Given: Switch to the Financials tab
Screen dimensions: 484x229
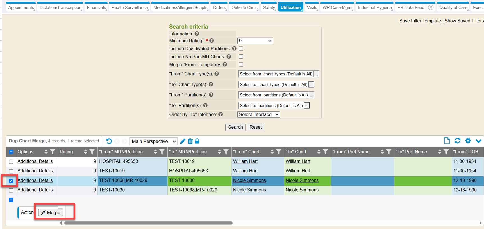Looking at the screenshot, I should 96,8.
